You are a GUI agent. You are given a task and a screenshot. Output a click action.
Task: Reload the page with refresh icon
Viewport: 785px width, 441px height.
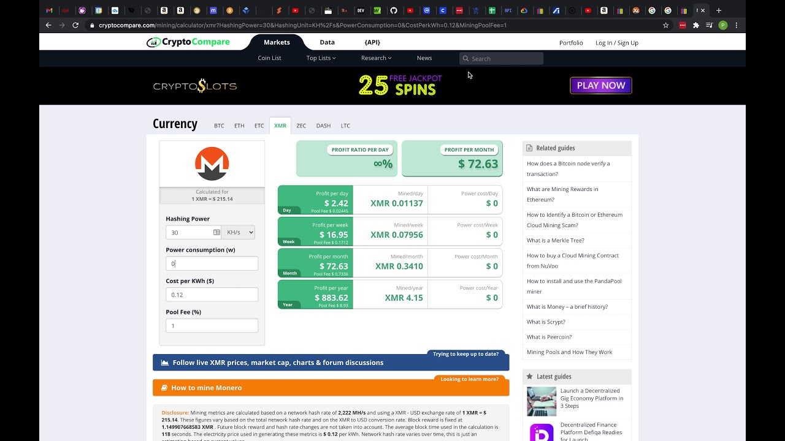coord(75,25)
